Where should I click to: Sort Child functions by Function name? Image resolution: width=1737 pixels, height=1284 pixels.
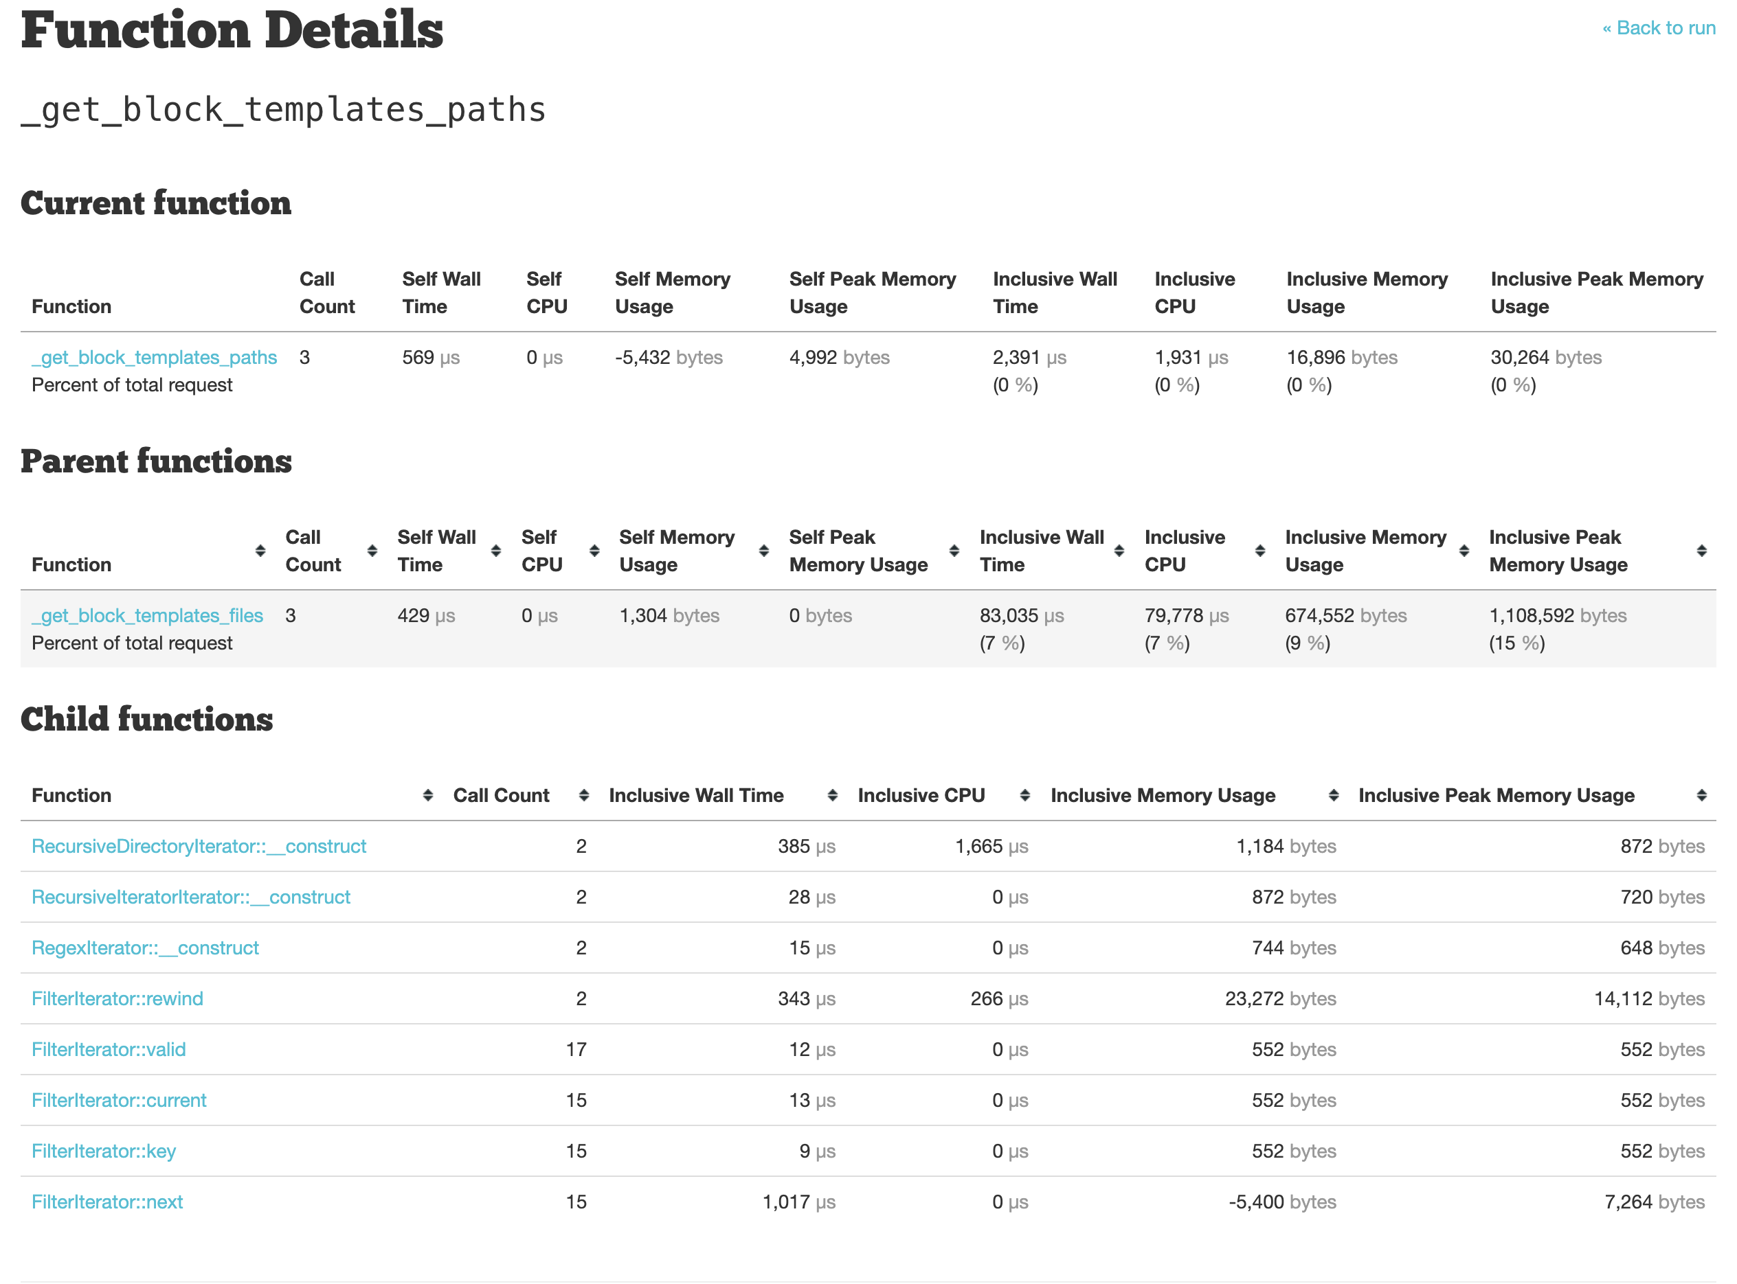coord(71,795)
